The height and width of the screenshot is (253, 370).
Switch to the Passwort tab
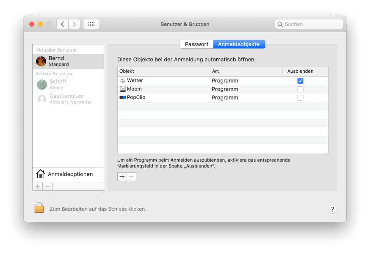[196, 44]
